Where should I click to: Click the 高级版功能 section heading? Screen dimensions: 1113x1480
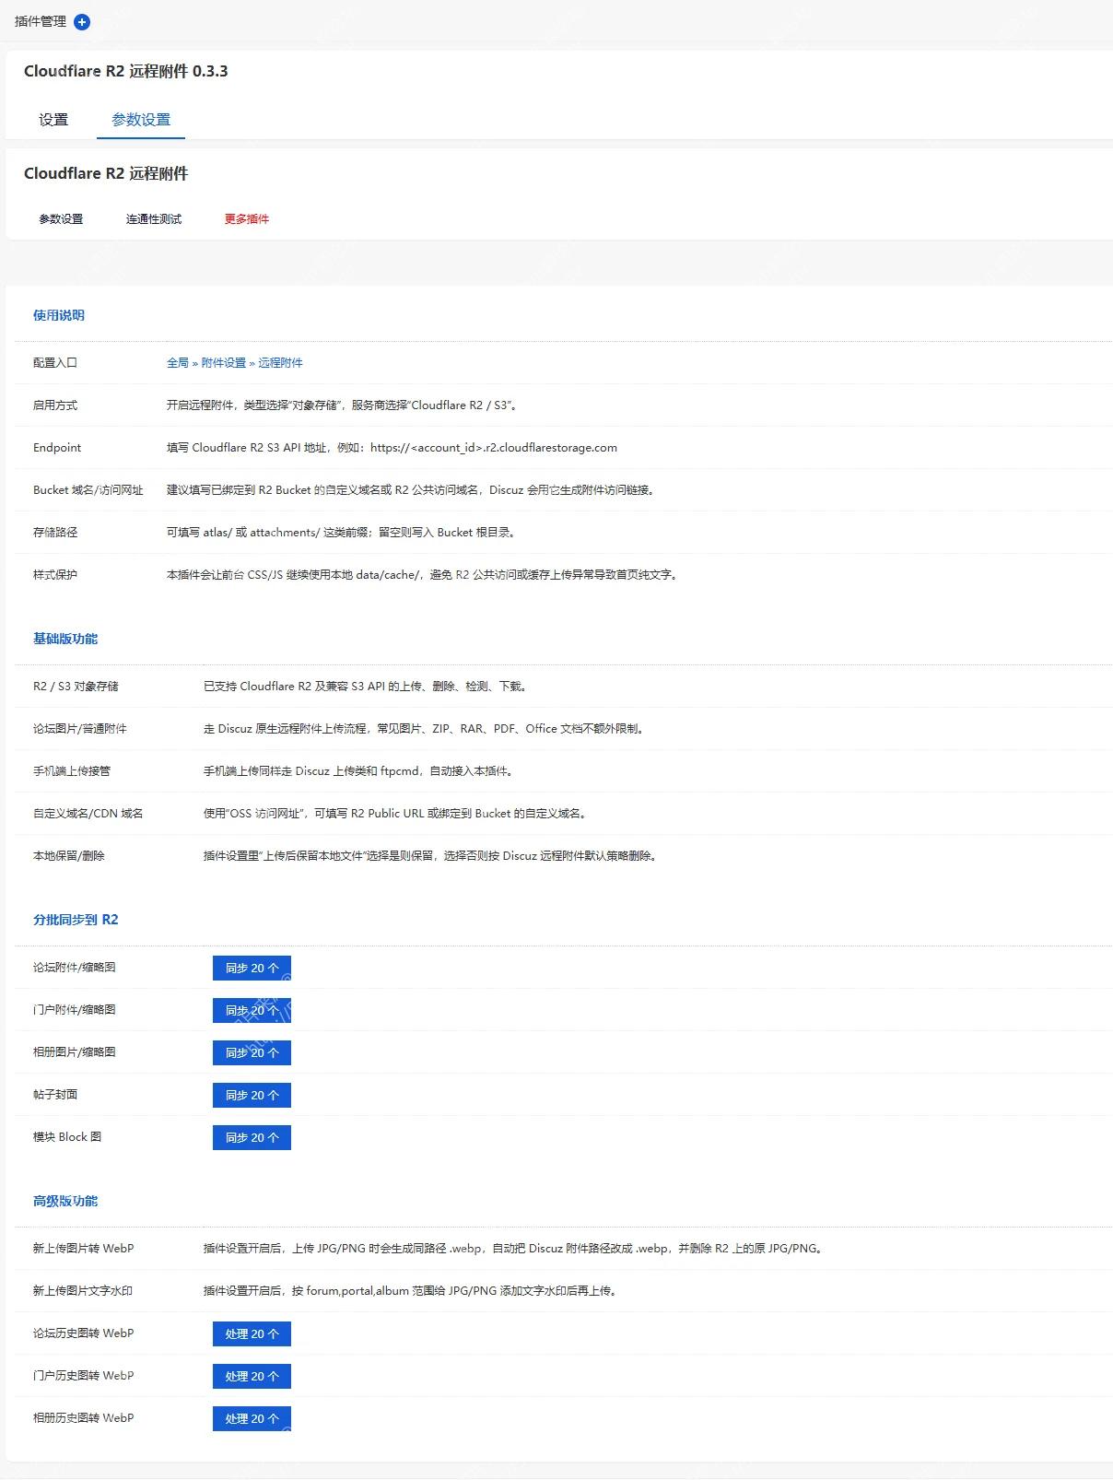click(x=65, y=1201)
